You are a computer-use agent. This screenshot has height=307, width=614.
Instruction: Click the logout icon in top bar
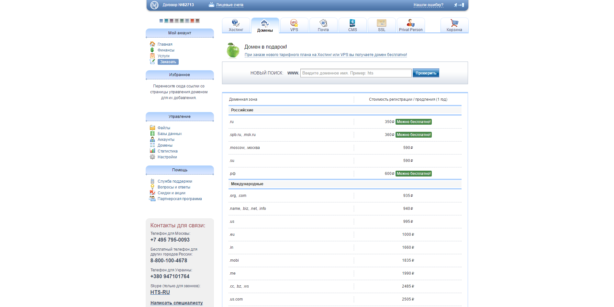click(459, 5)
